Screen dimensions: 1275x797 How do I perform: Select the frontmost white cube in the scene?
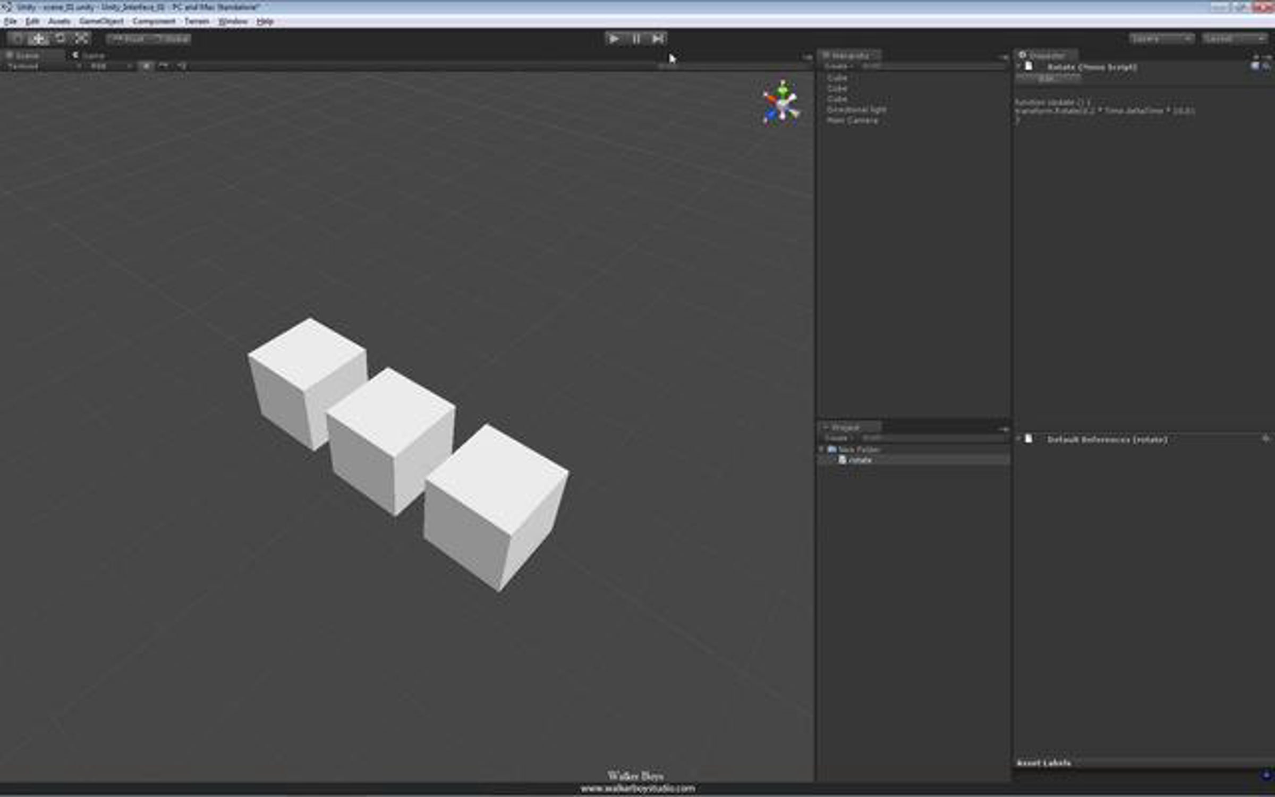[x=495, y=507]
